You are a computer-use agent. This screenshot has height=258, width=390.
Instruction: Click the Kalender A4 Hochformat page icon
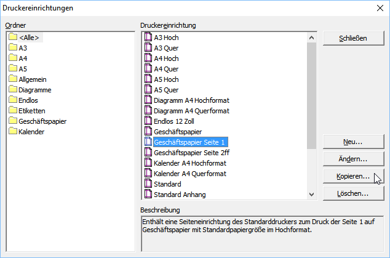[148, 163]
